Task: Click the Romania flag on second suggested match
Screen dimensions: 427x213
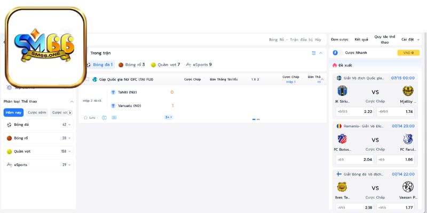Action: pos(339,126)
